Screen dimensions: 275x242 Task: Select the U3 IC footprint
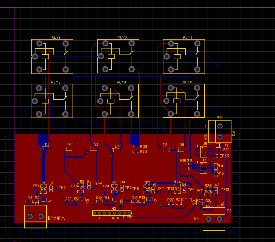[x=203, y=168]
